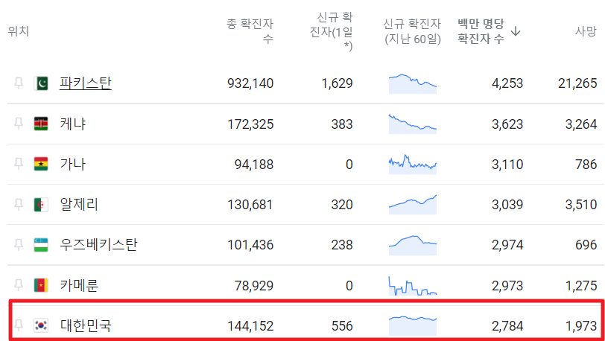
Task: Open the 파키스탄 link
Action: pyautogui.click(x=85, y=83)
